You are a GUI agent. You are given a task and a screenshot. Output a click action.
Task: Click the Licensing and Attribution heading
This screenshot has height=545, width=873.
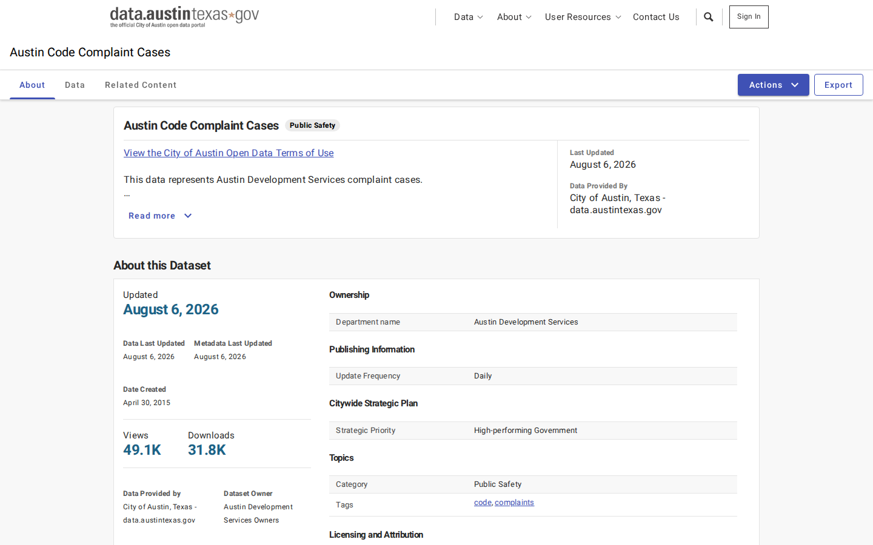(x=376, y=535)
